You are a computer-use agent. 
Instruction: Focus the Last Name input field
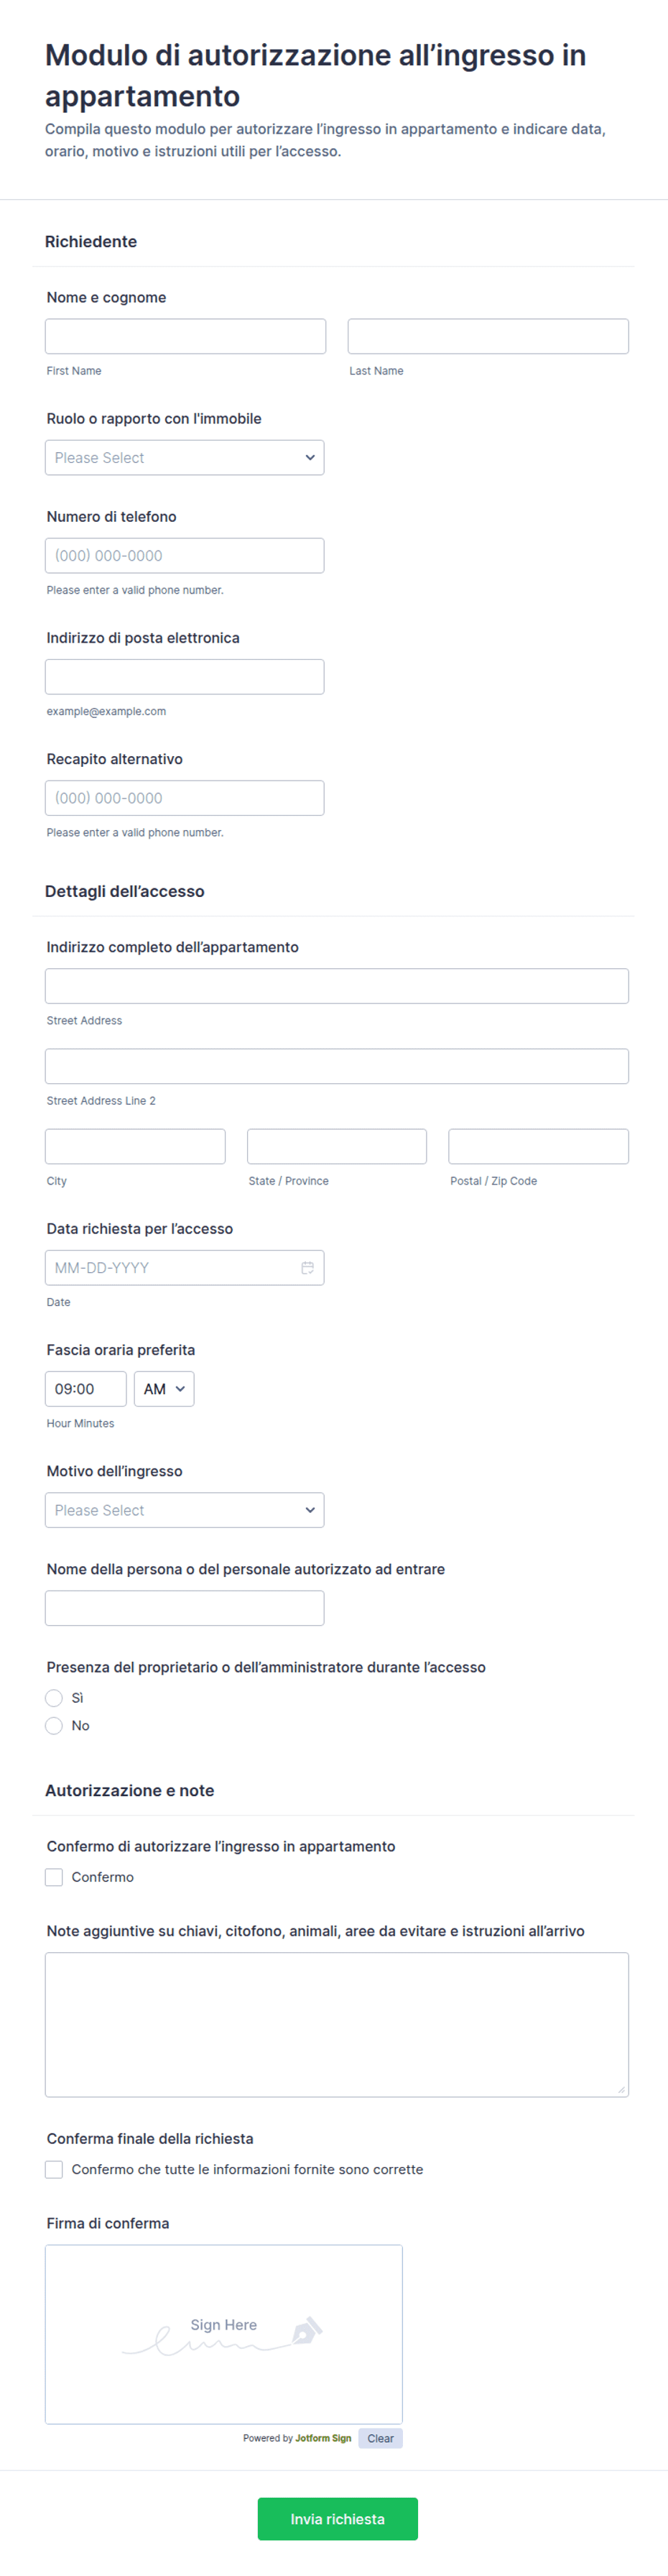coord(488,336)
